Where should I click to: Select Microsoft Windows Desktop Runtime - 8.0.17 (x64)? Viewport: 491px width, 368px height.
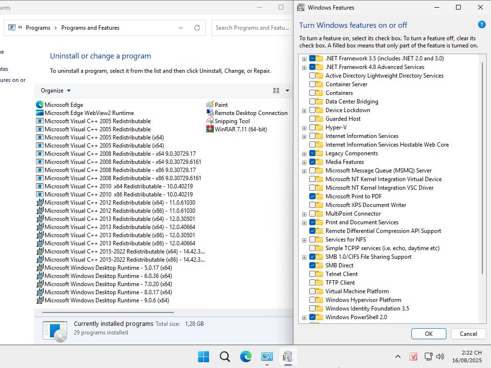[104, 292]
